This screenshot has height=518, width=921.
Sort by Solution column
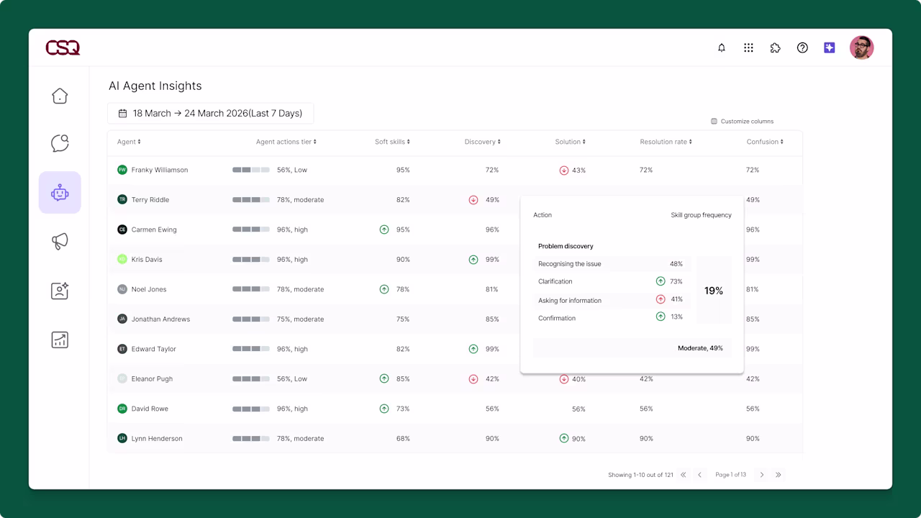point(571,142)
